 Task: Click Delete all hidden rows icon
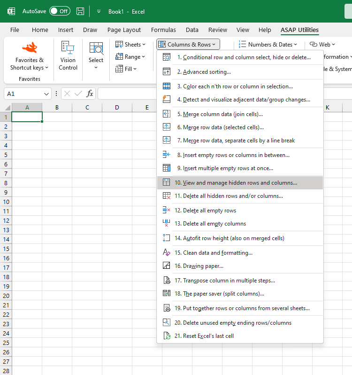coord(167,195)
